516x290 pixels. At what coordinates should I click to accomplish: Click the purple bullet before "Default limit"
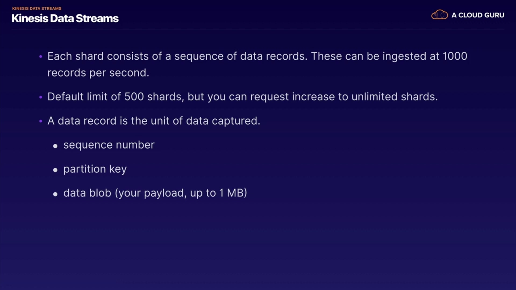coord(41,97)
